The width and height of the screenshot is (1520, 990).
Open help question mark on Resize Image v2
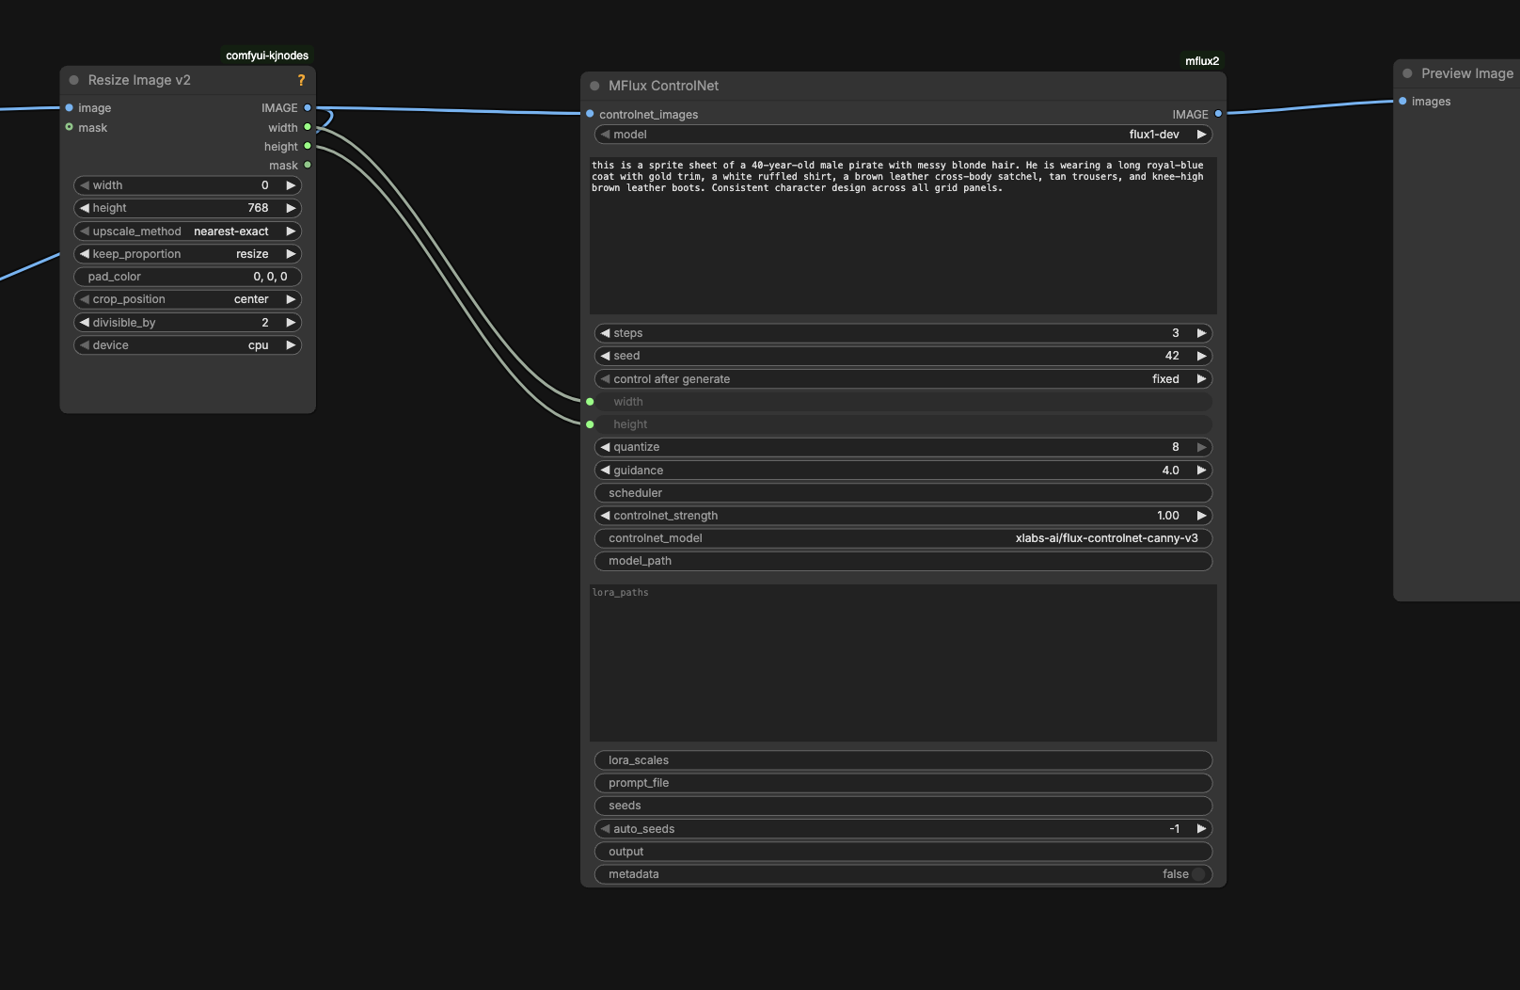click(x=301, y=80)
